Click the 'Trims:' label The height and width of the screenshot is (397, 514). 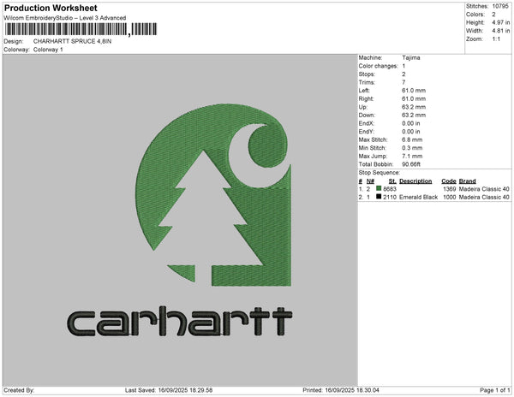367,82
